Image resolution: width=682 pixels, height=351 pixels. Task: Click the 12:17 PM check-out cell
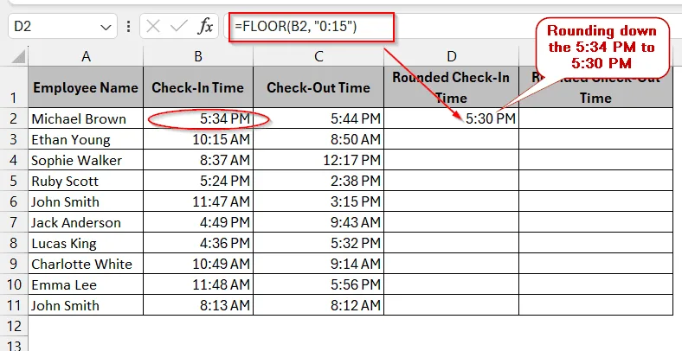point(318,160)
